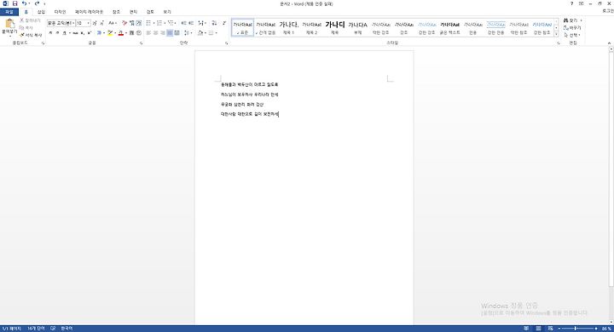Image resolution: width=614 pixels, height=332 pixels.
Task: Click the Text Effects icon
Action: point(99,33)
